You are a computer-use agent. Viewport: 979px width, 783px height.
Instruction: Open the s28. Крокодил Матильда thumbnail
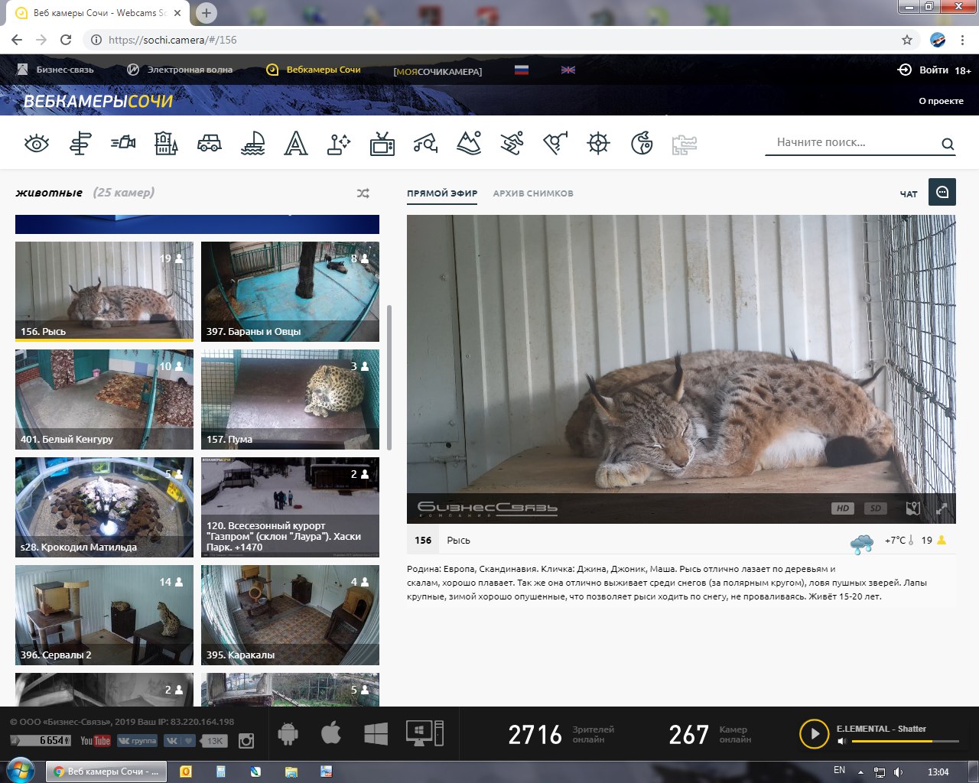tap(104, 507)
